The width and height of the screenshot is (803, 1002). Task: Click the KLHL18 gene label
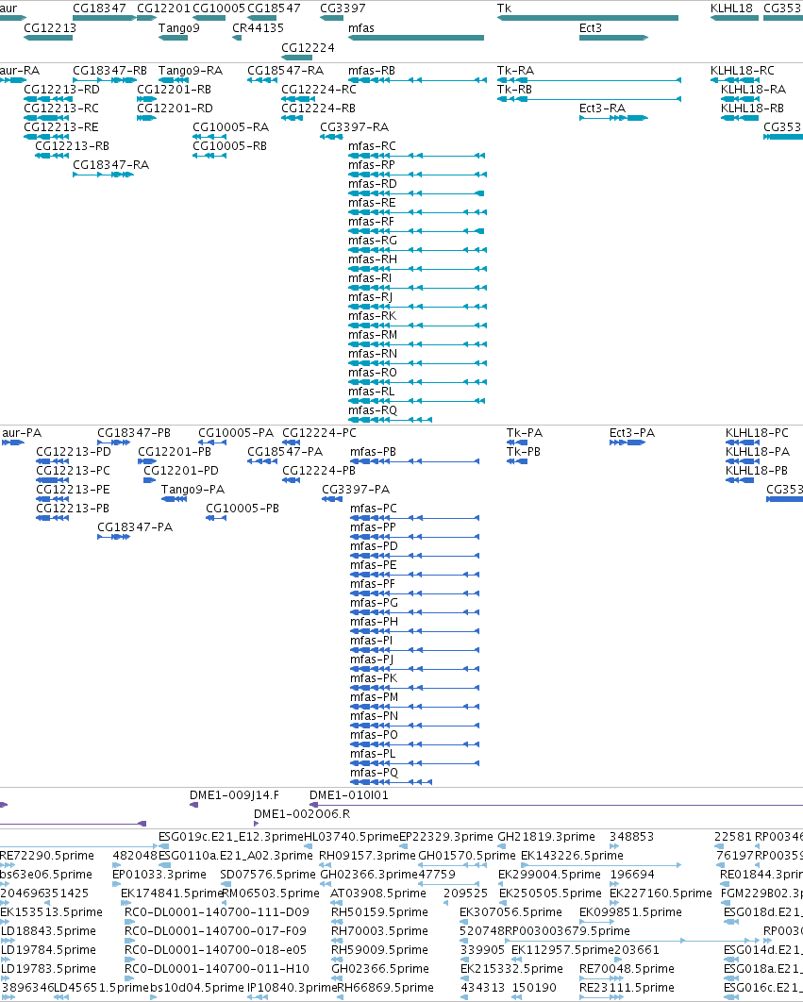(x=731, y=8)
